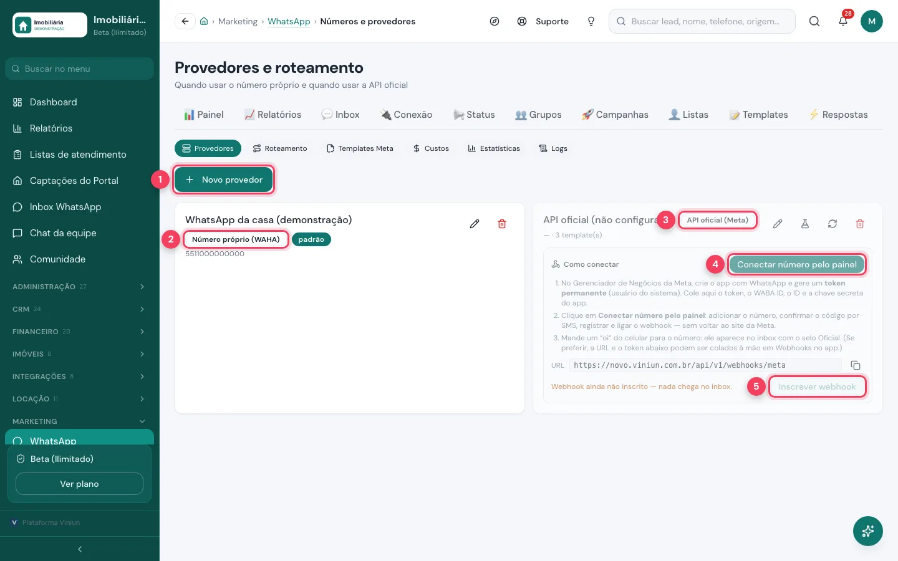The height and width of the screenshot is (561, 898).
Task: Open Suporte link in header
Action: pos(543,21)
